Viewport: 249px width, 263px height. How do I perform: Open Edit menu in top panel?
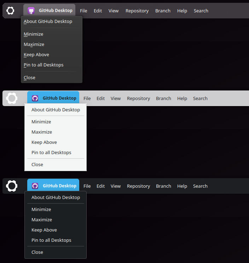pyautogui.click(x=98, y=11)
